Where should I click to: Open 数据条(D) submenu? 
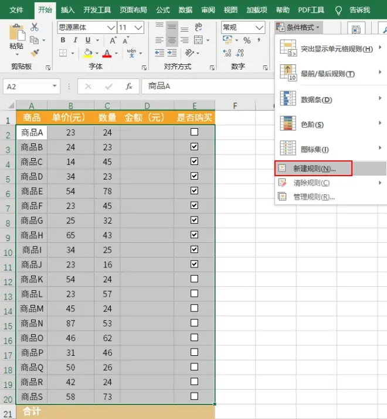(x=331, y=99)
